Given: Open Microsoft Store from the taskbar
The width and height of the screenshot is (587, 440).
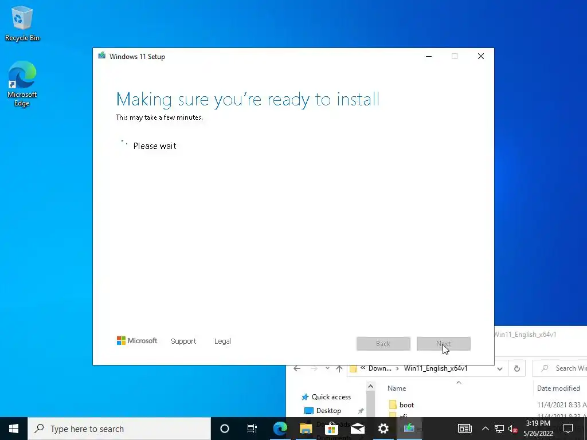Looking at the screenshot, I should coord(331,429).
